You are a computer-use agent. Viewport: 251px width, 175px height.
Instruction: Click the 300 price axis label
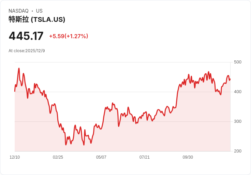[238, 121]
